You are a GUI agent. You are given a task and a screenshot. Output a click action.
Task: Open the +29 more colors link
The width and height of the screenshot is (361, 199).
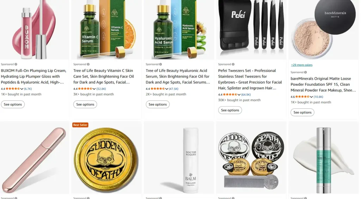[x=302, y=65]
